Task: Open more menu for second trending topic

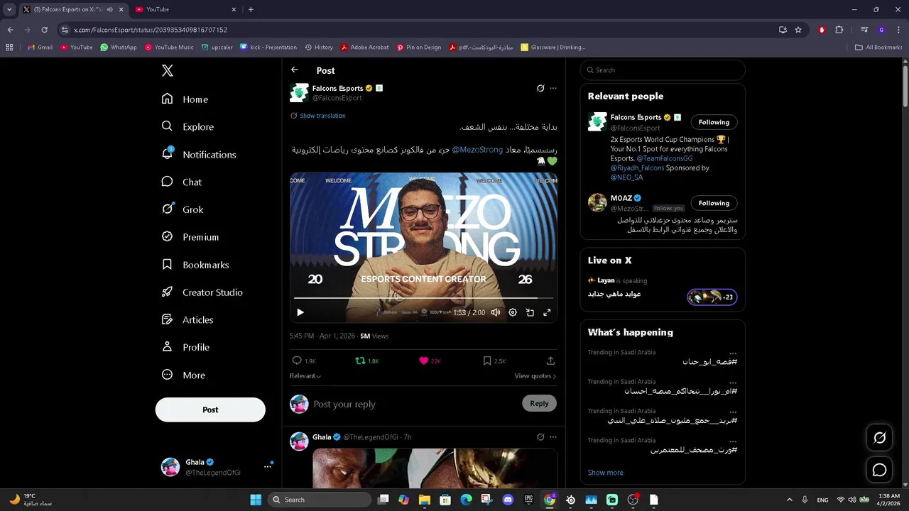Action: tap(733, 382)
